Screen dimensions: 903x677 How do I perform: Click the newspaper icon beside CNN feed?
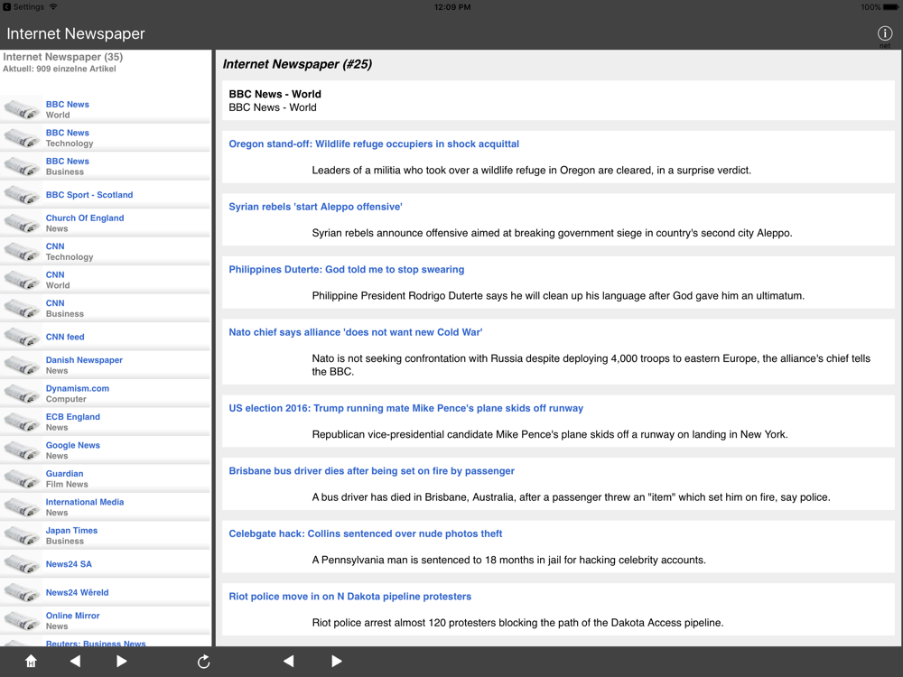point(22,336)
